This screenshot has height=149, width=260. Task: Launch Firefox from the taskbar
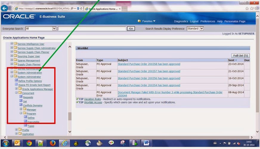tap(52, 143)
